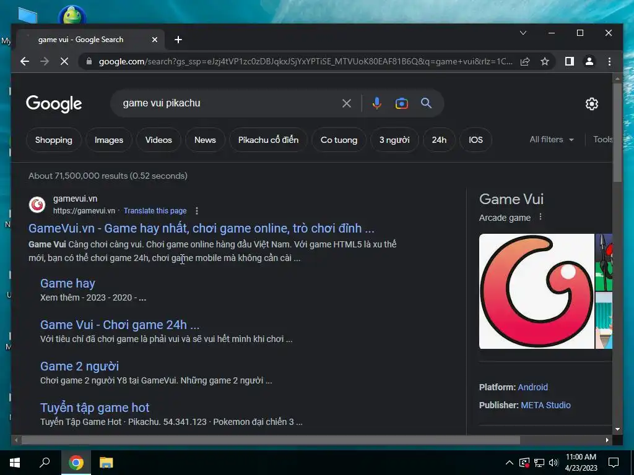Open Chrome's three-dot menu
Screen dimensions: 634x475
coord(609,61)
